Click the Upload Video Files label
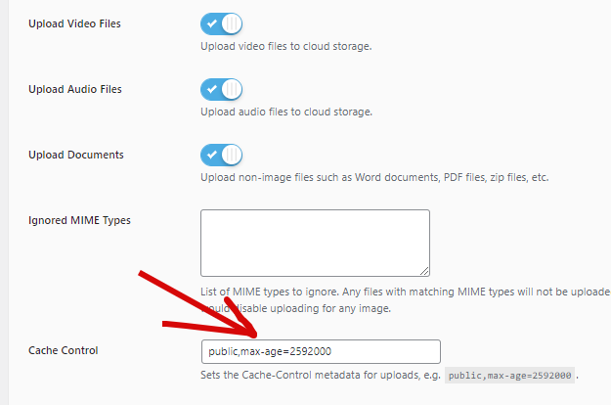The image size is (611, 405). tap(74, 23)
